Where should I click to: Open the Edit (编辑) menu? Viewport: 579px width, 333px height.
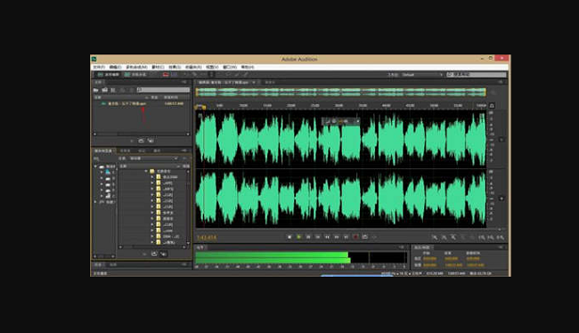pyautogui.click(x=115, y=67)
